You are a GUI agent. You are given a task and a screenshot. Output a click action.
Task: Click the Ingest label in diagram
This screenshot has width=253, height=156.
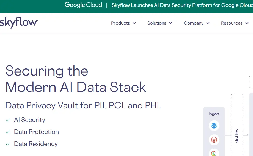click(214, 114)
